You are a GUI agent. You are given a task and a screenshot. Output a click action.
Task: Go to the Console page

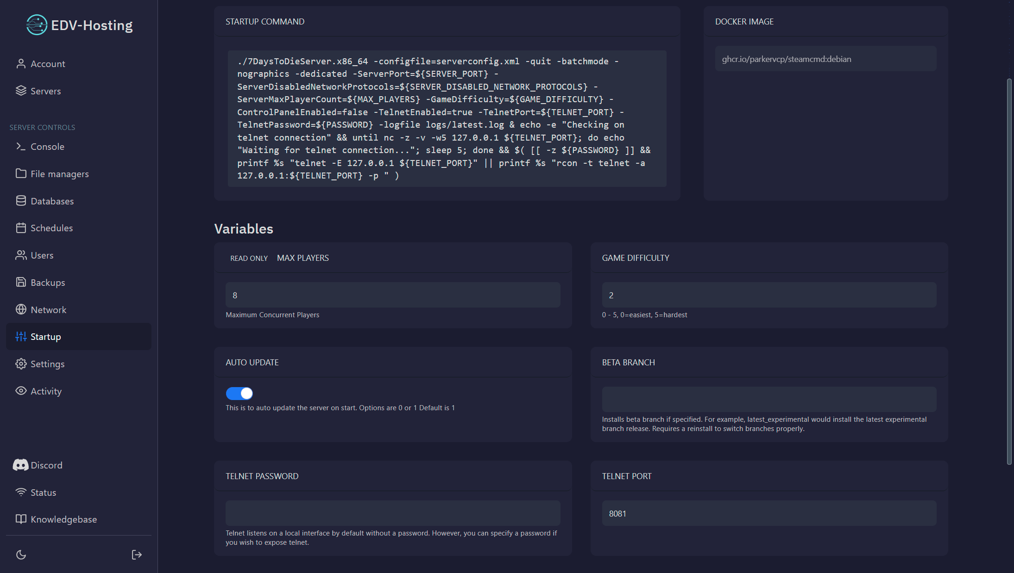tap(79, 147)
